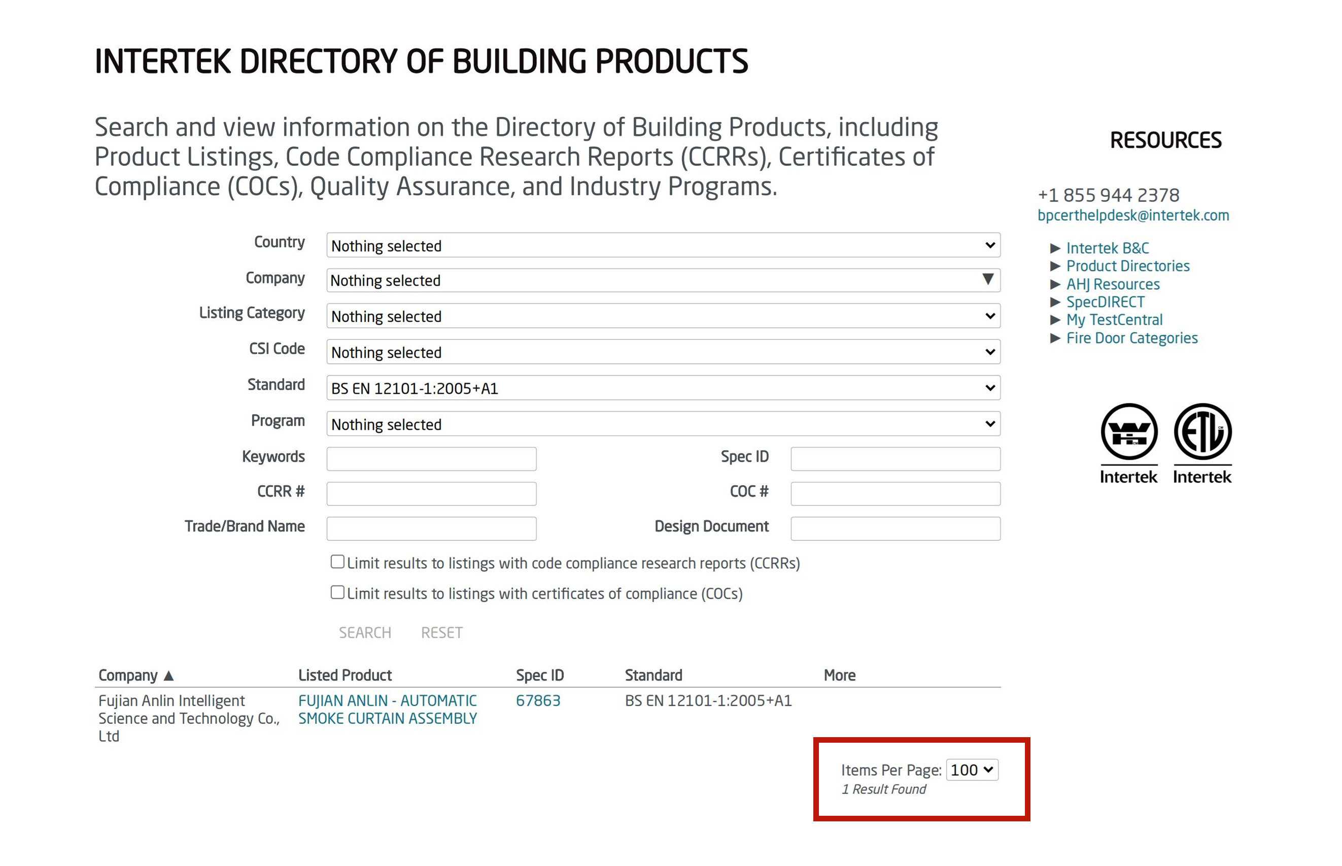Open Spec ID 67863 link
The width and height of the screenshot is (1342, 866).
(537, 701)
